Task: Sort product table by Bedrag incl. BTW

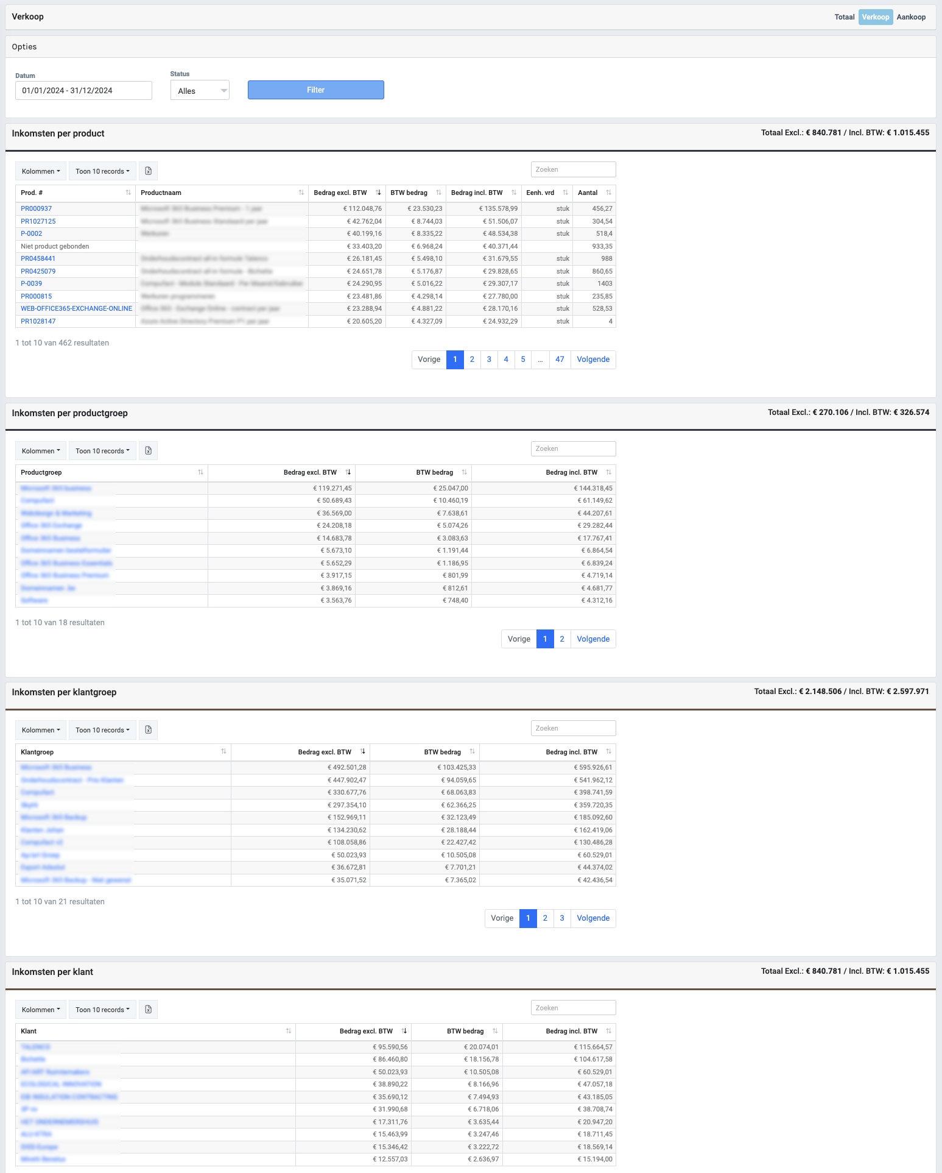Action: pyautogui.click(x=483, y=193)
